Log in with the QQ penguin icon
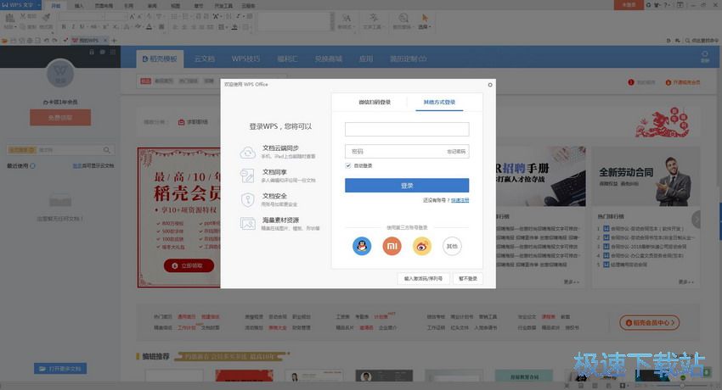The height and width of the screenshot is (390, 722). click(362, 246)
